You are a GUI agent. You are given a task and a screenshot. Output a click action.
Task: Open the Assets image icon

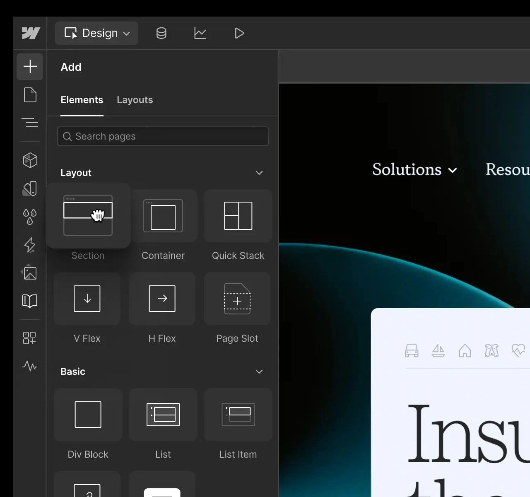tap(30, 273)
